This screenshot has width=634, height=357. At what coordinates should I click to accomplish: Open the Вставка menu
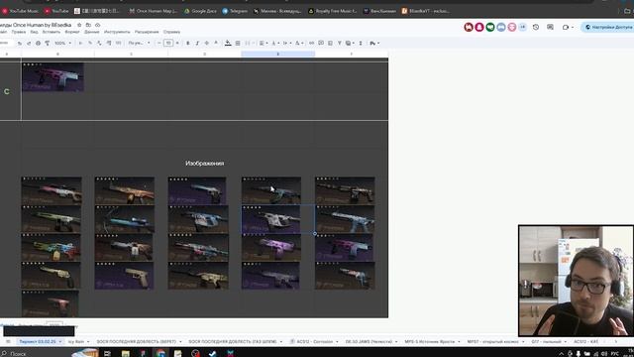[x=51, y=32]
